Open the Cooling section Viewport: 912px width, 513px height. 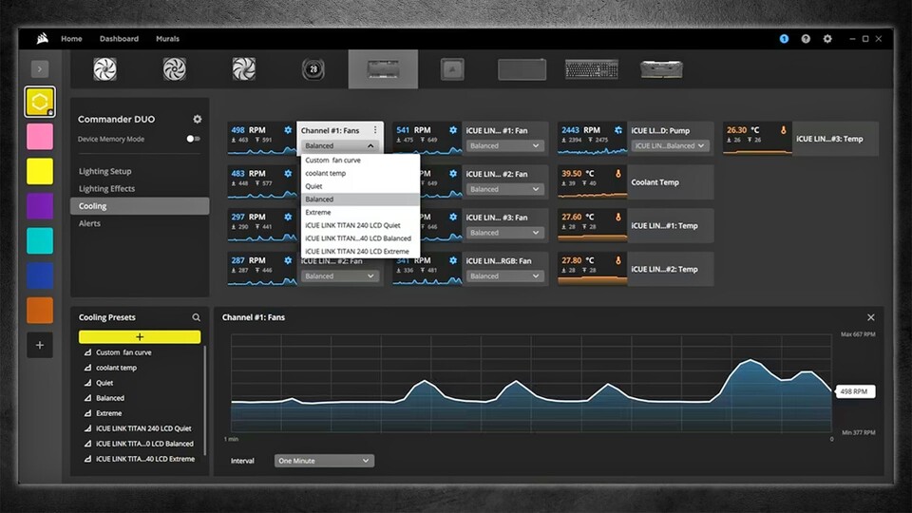tap(140, 206)
